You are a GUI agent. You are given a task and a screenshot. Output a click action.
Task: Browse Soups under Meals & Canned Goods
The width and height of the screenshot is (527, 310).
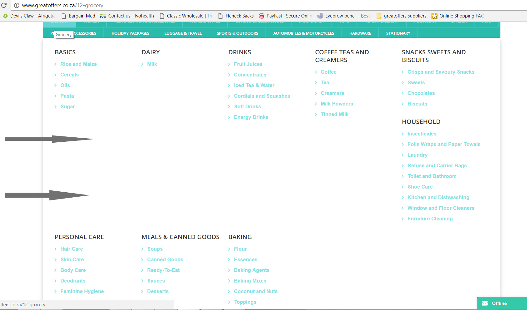(155, 249)
